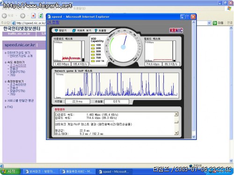This screenshot has width=234, height=175.
Task: Select 전용선 under 속도 측정하기
Action: [x=14, y=69]
